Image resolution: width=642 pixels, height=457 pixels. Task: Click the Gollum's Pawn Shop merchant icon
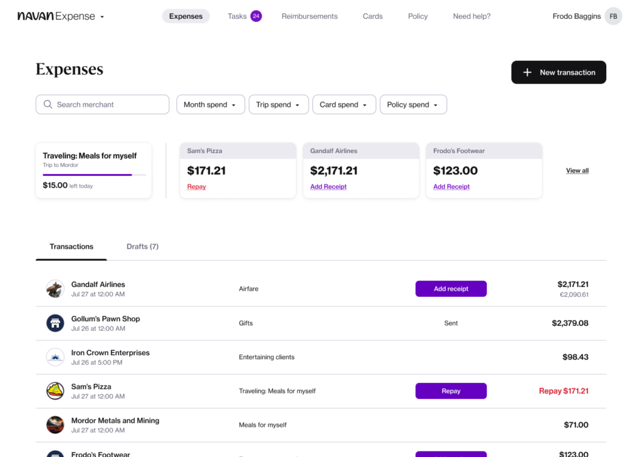tap(55, 323)
